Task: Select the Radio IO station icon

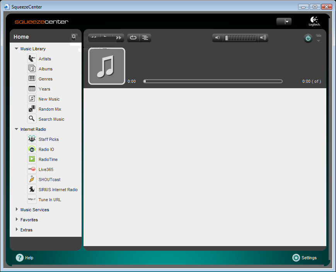Action: (32, 149)
